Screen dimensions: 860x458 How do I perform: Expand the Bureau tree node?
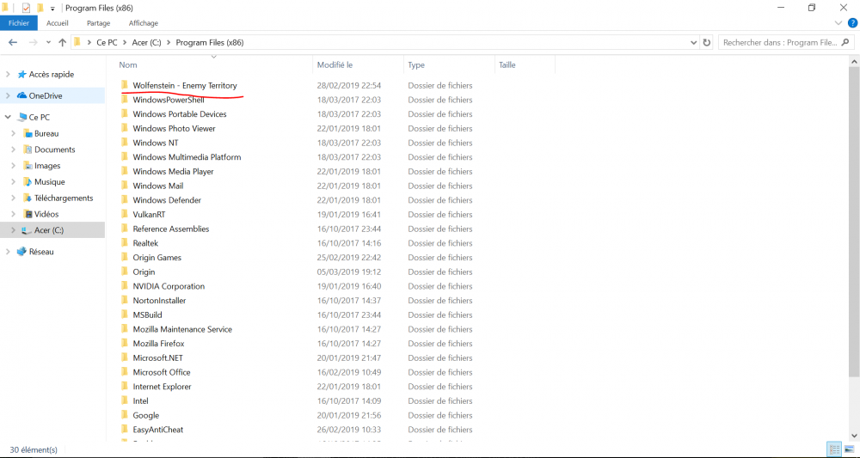pos(13,133)
